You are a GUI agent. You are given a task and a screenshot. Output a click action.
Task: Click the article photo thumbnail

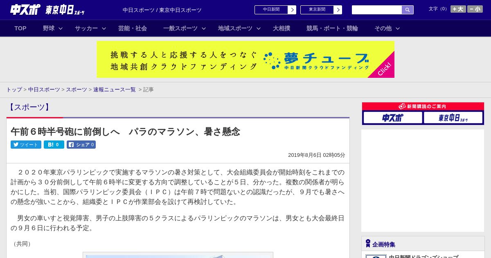point(178,256)
